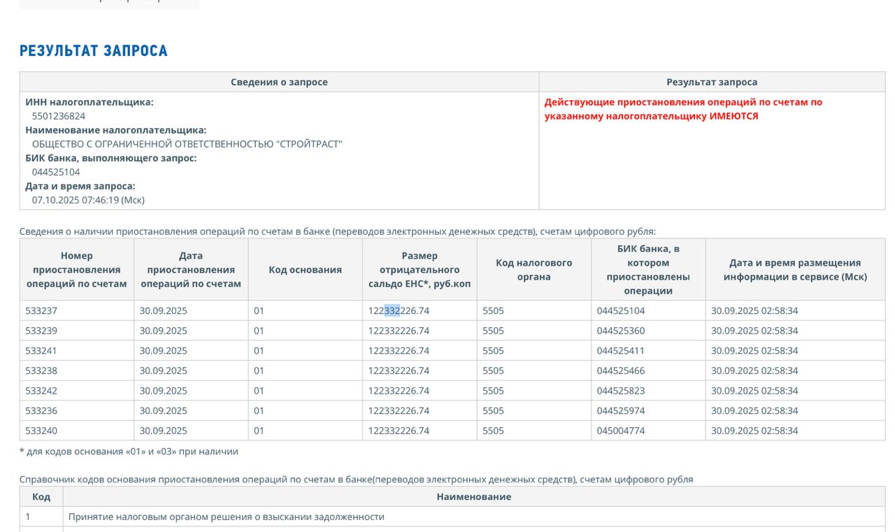Click the ИНН value 5501236824
The image size is (895, 532).
tap(59, 116)
